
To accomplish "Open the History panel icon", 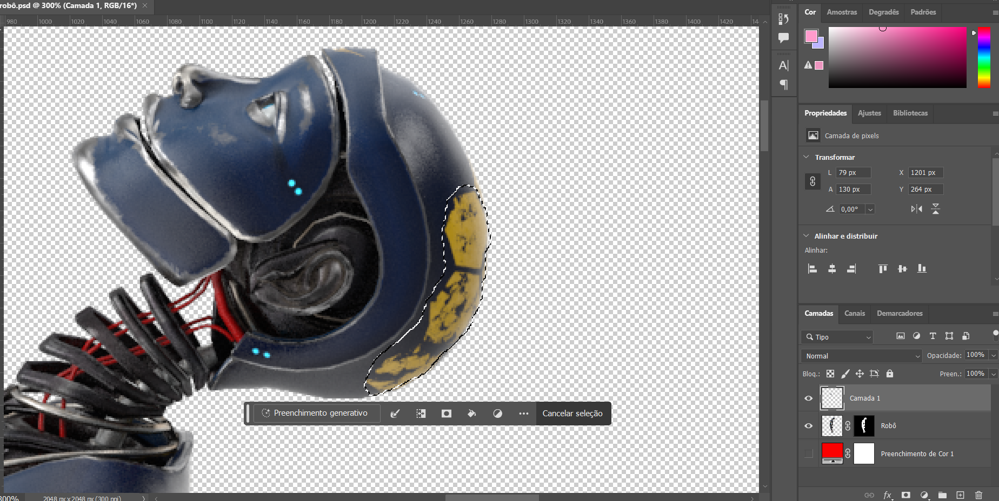I will [783, 19].
